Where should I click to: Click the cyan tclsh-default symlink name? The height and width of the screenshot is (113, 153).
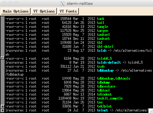tap(109, 62)
